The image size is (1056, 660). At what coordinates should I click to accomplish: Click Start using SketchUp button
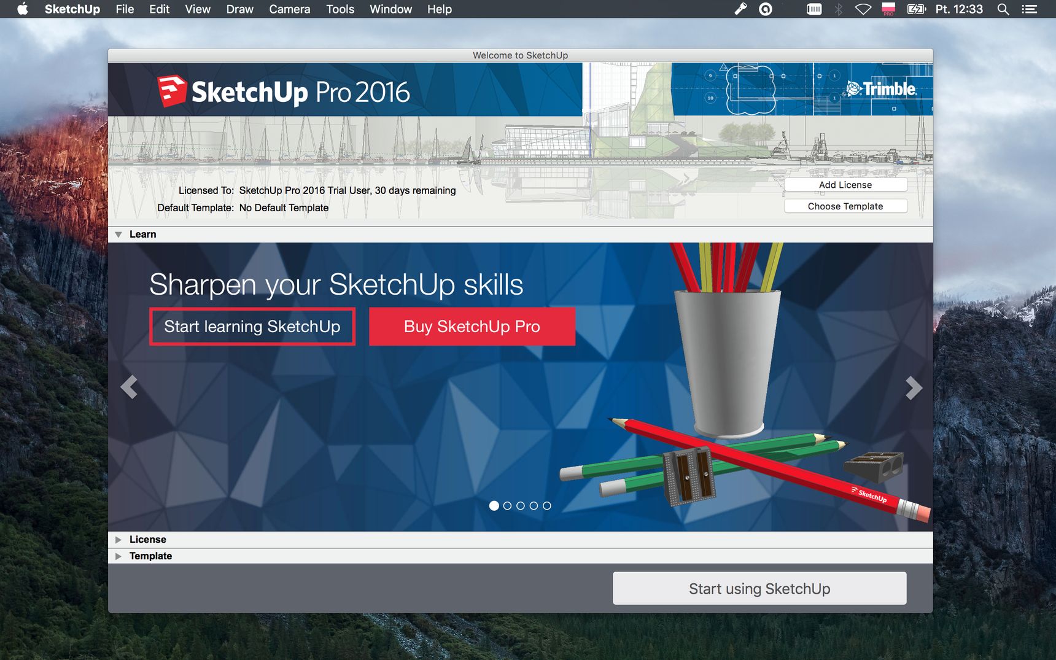(x=759, y=588)
